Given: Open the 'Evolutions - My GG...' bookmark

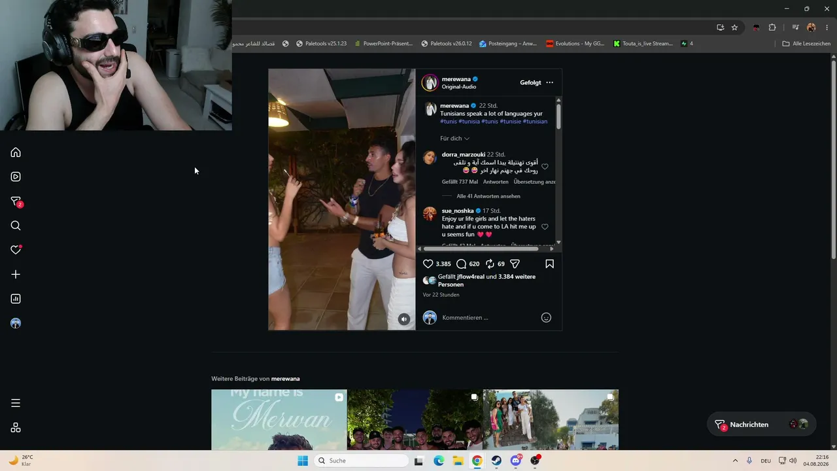Looking at the screenshot, I should pos(575,44).
